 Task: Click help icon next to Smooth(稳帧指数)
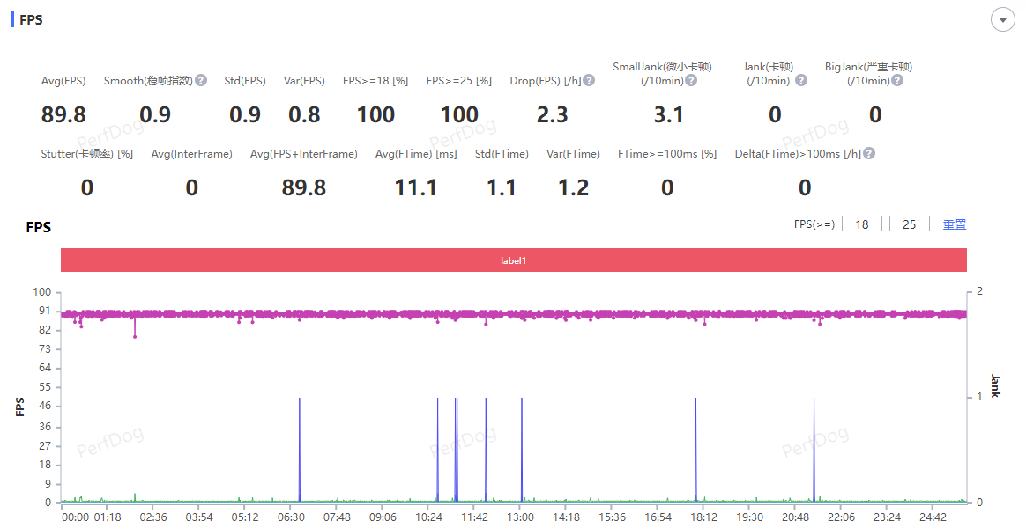click(201, 81)
